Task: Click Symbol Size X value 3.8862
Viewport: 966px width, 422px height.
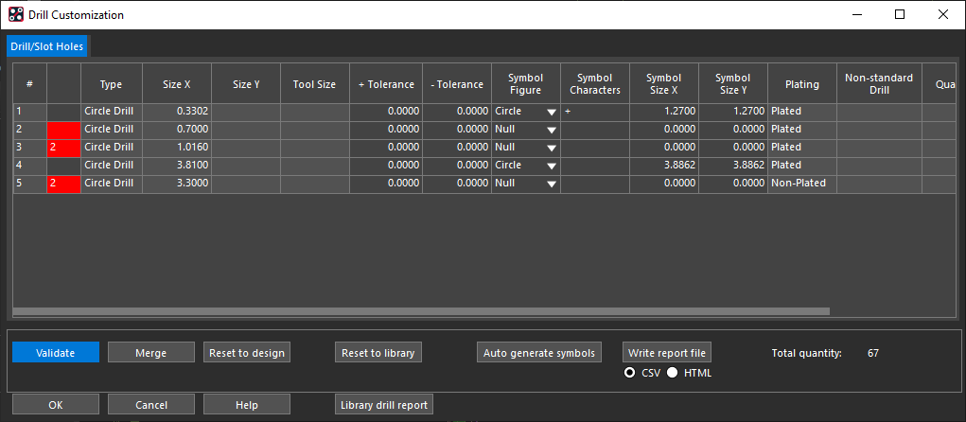Action: click(x=664, y=166)
